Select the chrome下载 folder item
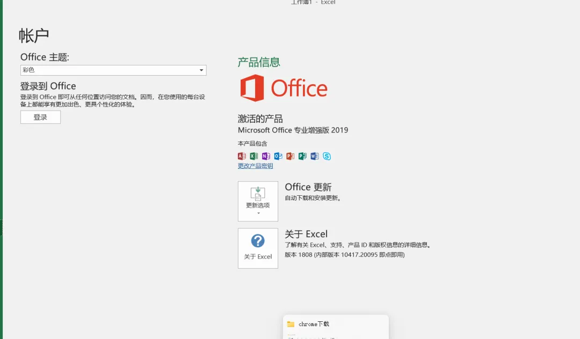The height and width of the screenshot is (339, 580). point(336,324)
